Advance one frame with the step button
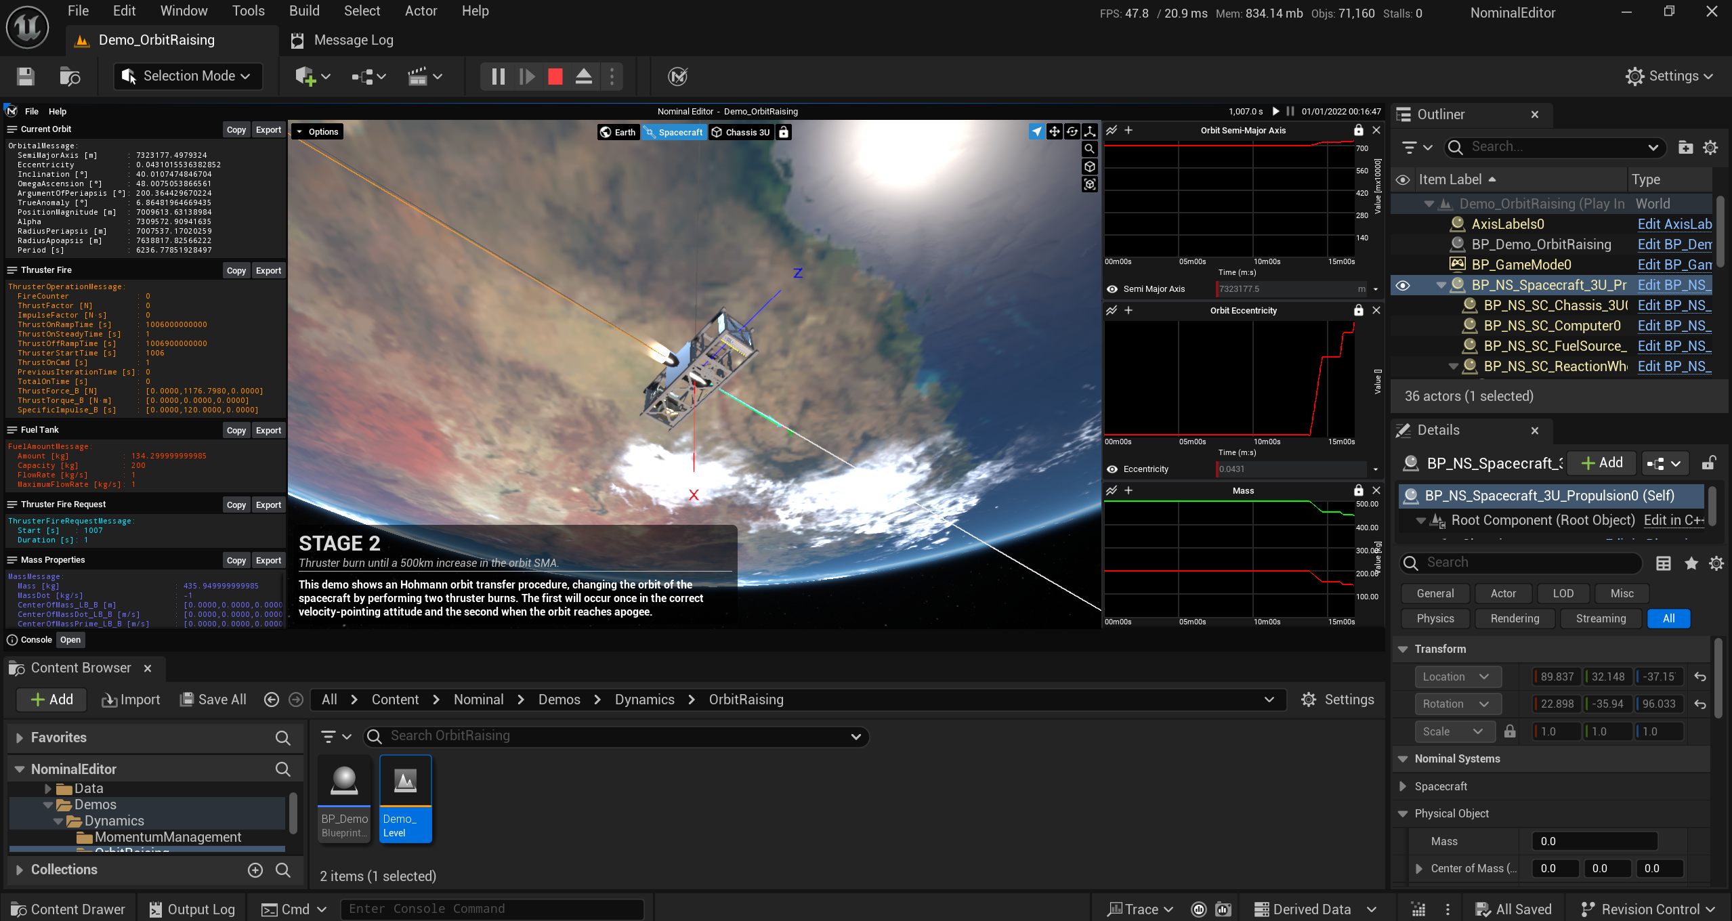The image size is (1732, 921). (x=527, y=77)
